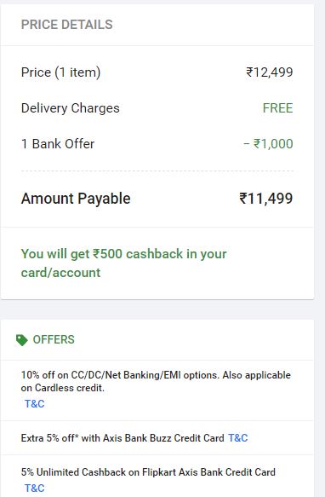Open T&C for Flipkart Axis Bank cashback

[35, 488]
